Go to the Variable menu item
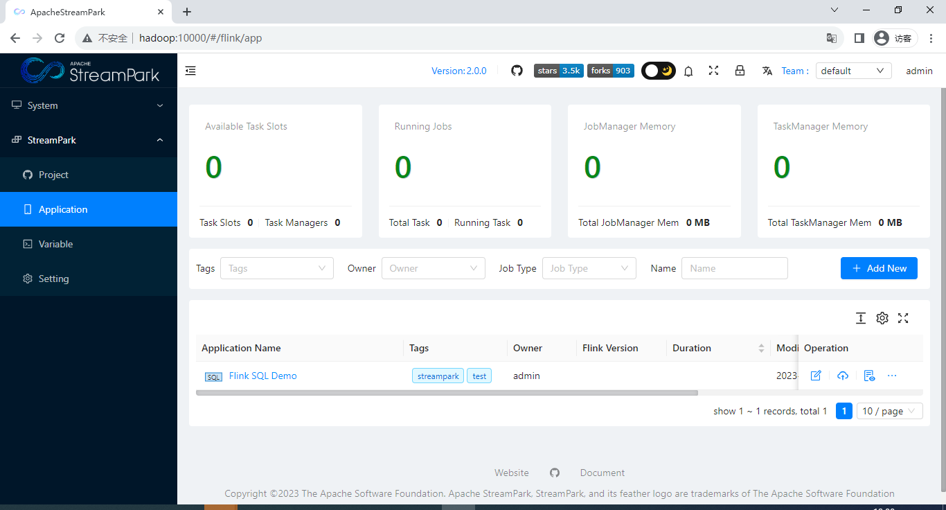Viewport: 946px width, 510px height. [55, 244]
